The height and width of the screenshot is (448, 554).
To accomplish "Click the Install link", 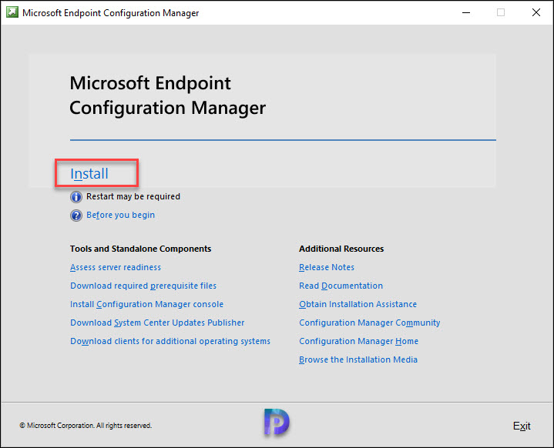I will (x=89, y=174).
